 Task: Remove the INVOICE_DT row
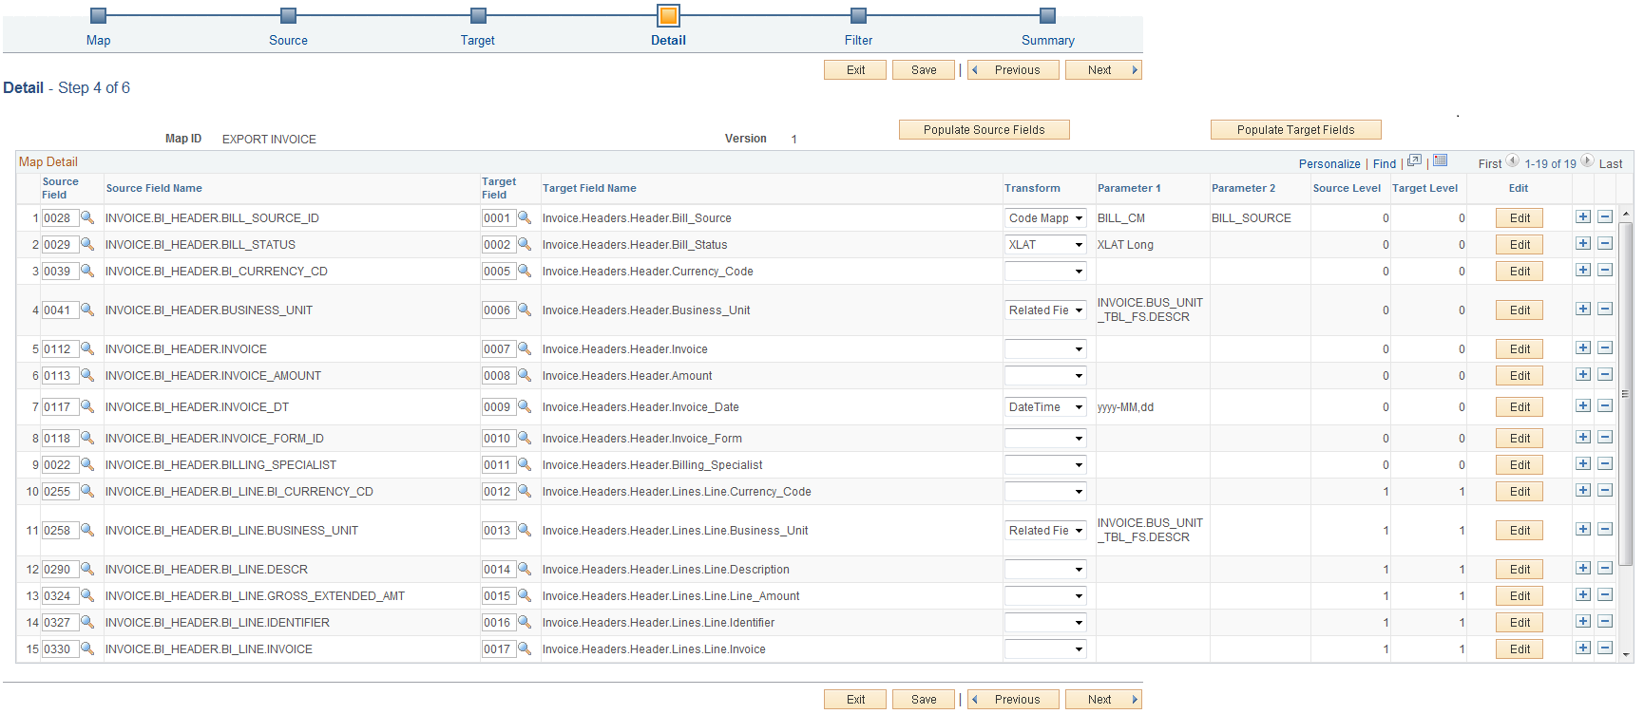tap(1605, 405)
